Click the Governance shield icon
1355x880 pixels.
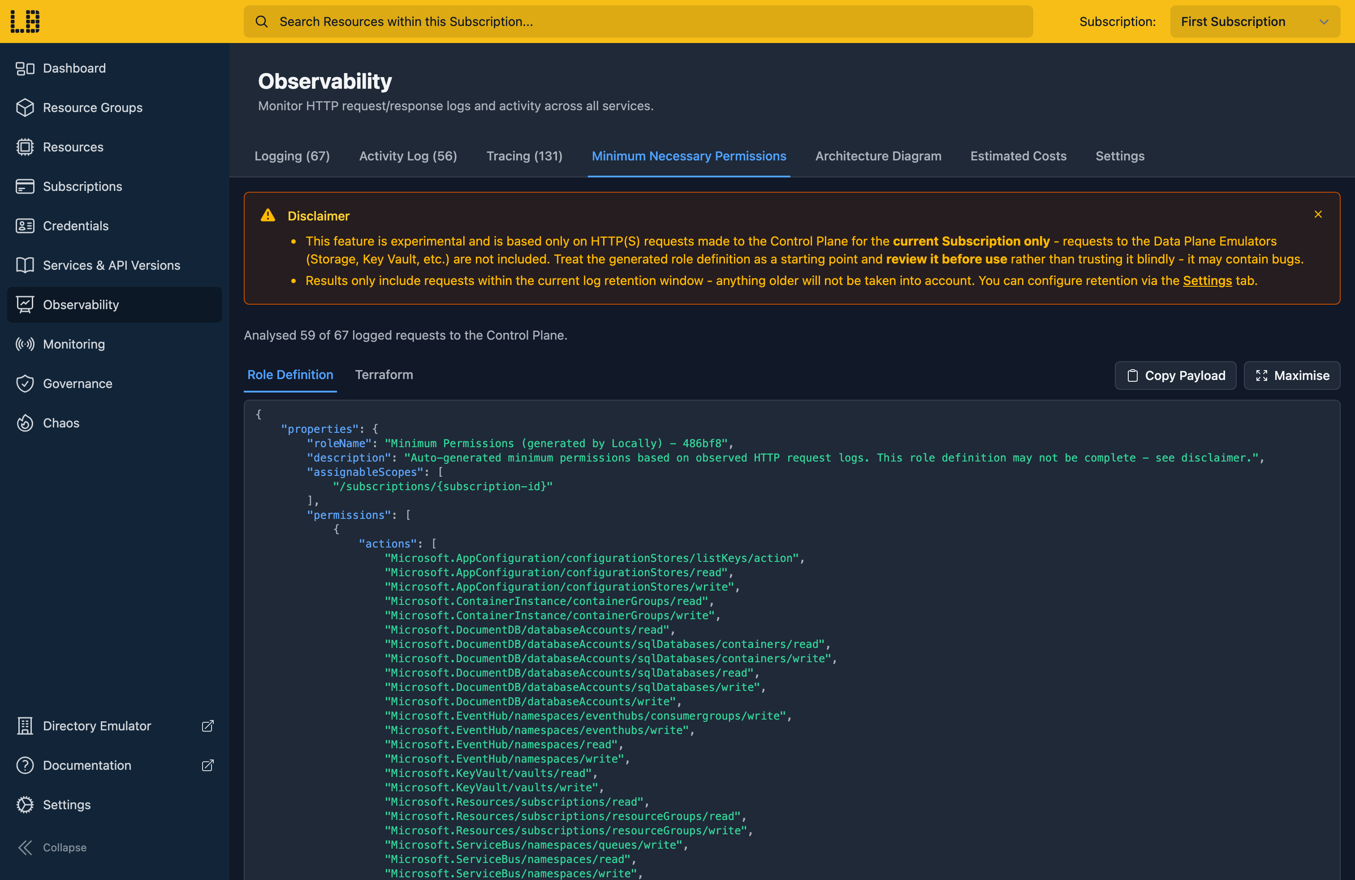25,384
